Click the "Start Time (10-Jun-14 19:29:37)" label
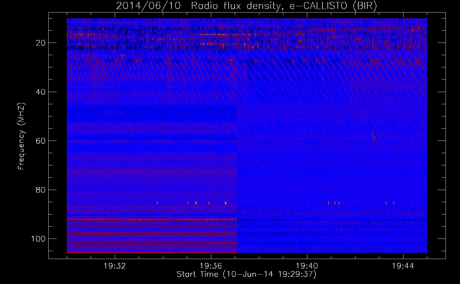The height and width of the screenshot is (284, 460). pos(246,274)
